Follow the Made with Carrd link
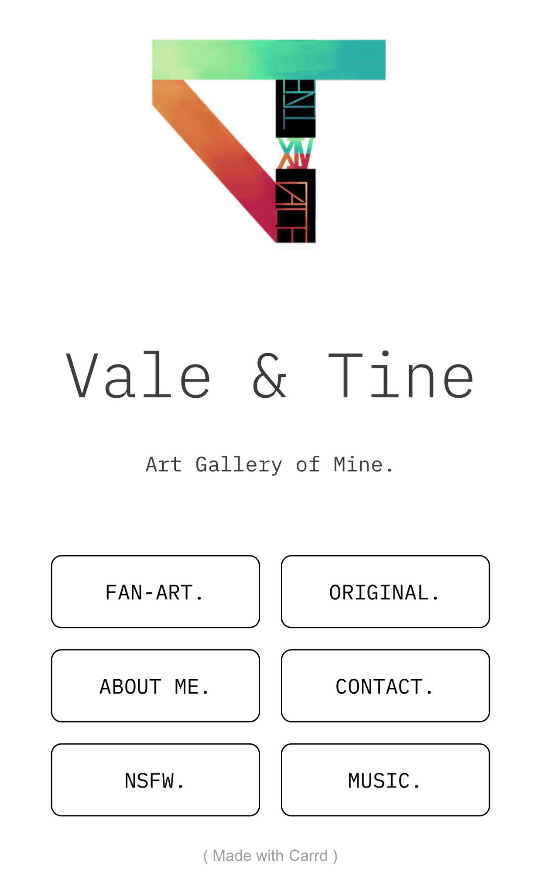 [270, 856]
